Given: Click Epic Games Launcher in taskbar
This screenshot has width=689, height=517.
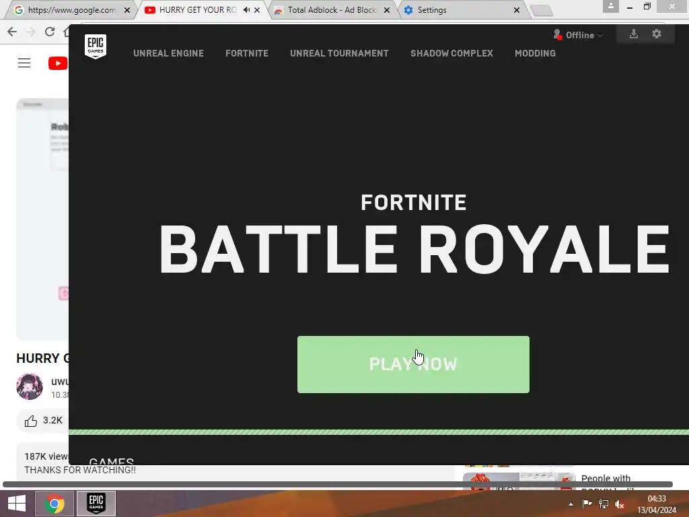Looking at the screenshot, I should point(96,504).
